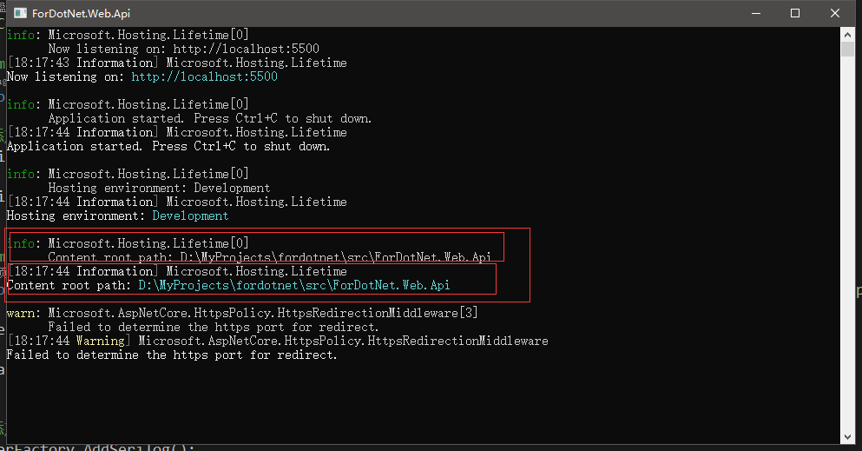
Task: Click the empty scrollbar track below the thumb
Action: pyautogui.click(x=848, y=261)
